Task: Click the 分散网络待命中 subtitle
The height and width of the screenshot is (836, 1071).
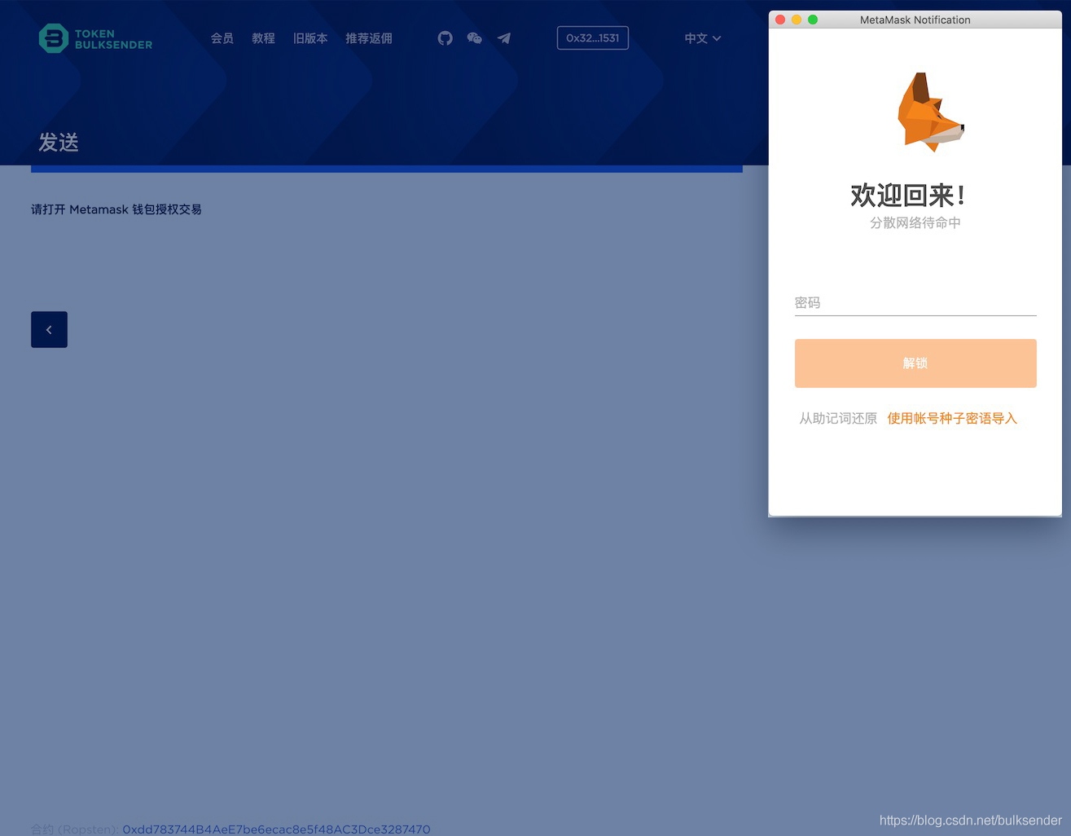Action: coord(915,222)
